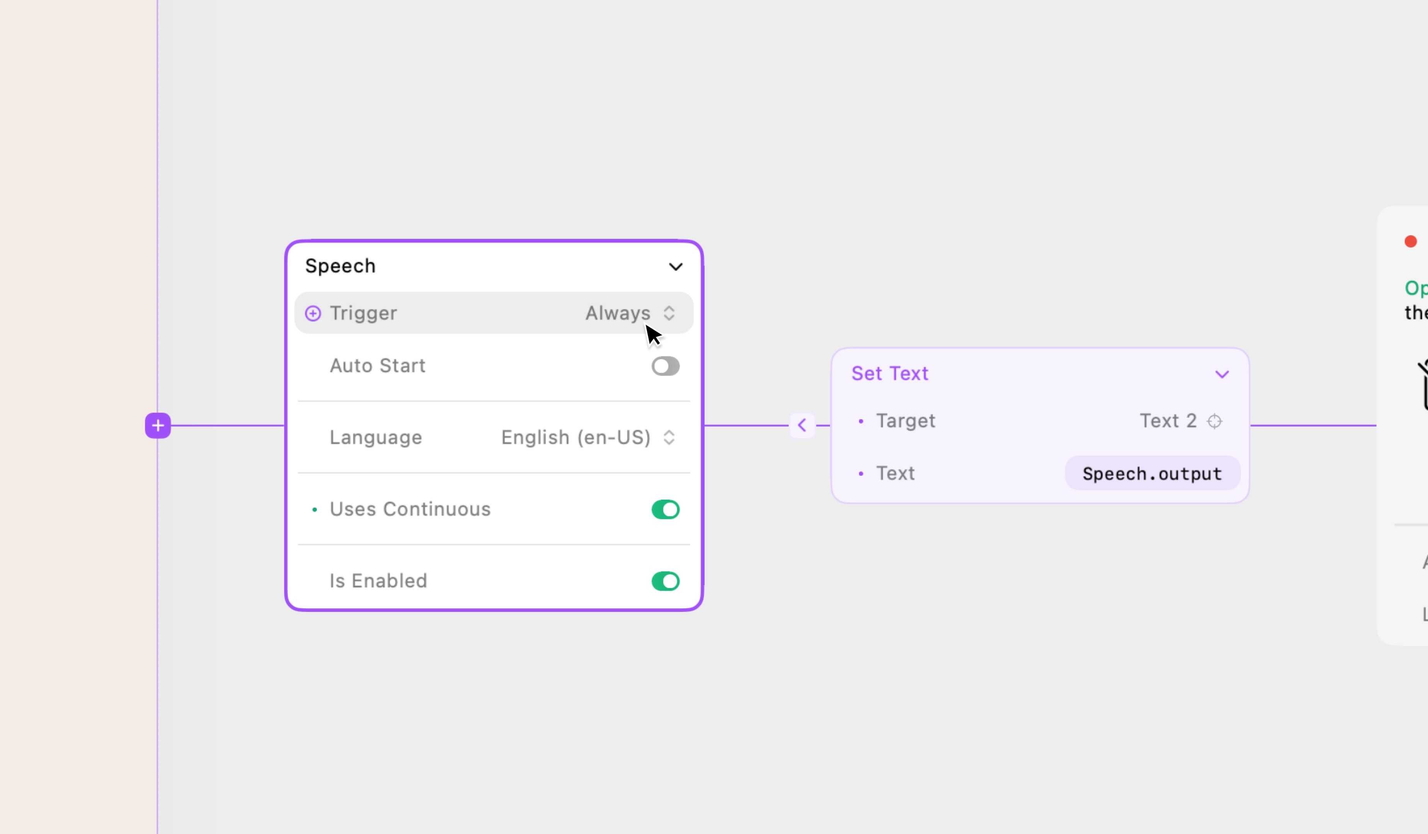Collapse the Speech card with its chevron

point(675,267)
